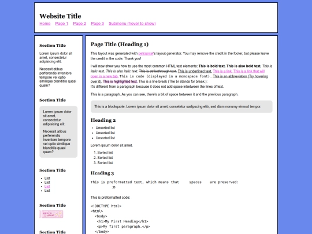The height and width of the screenshot is (234, 312).
Task: Click the second Sorted list item
Action: tap(105, 158)
